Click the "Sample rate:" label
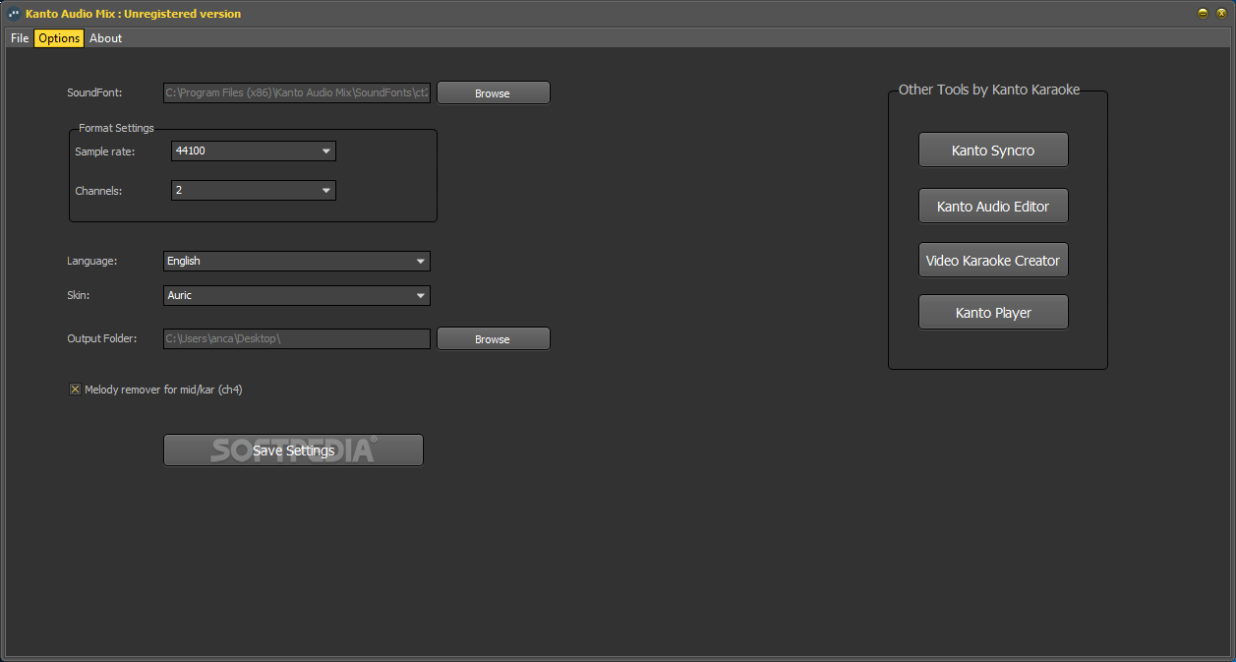Viewport: 1236px width, 662px height. pyautogui.click(x=104, y=151)
